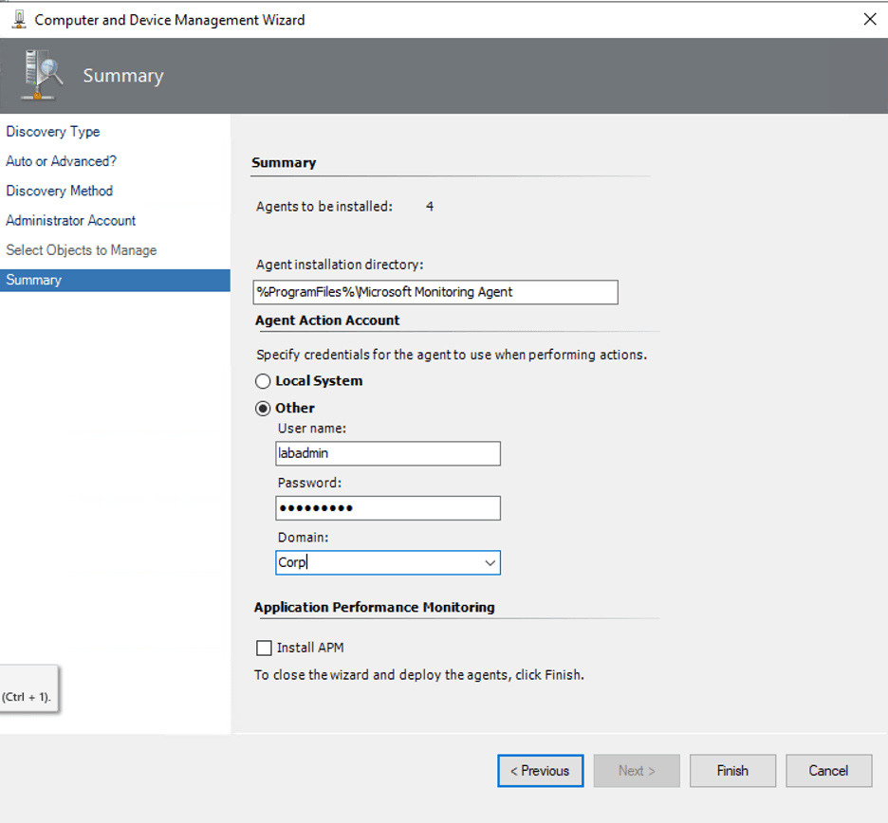
Task: Select the Local System radio button
Action: (264, 381)
